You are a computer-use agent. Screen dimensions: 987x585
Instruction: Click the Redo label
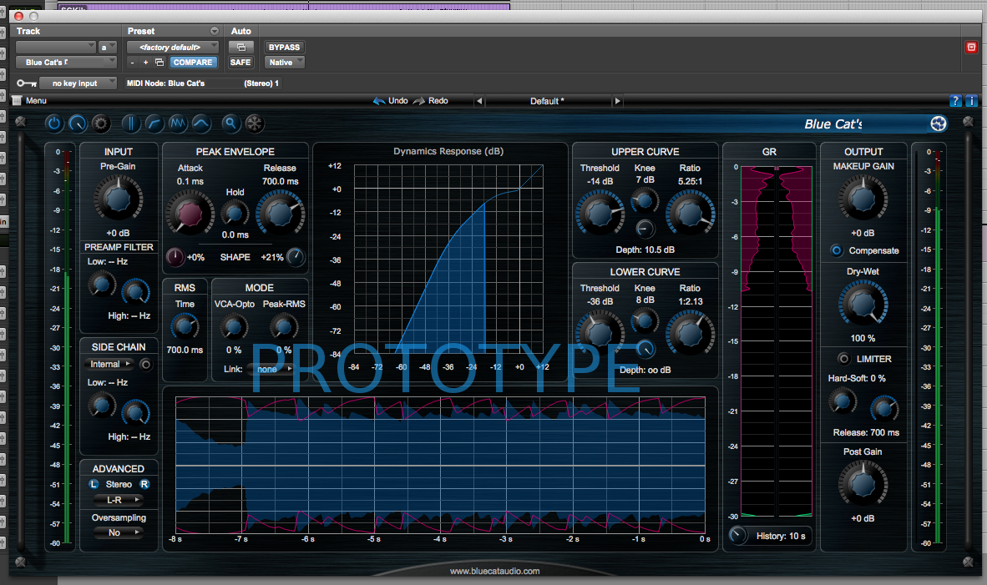(x=438, y=101)
